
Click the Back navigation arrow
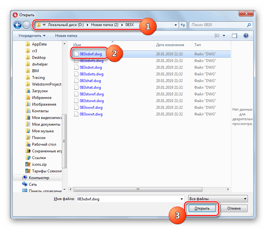17,25
